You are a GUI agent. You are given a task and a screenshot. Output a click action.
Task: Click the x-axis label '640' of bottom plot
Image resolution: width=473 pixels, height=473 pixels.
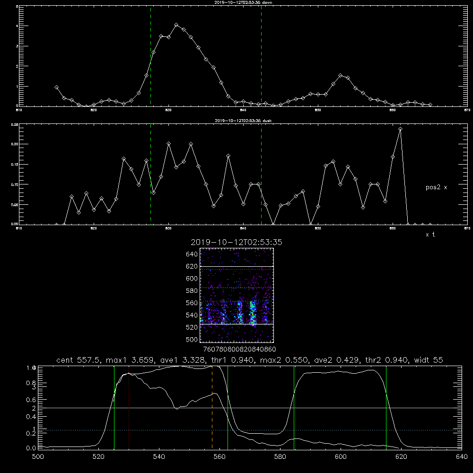[462, 457]
